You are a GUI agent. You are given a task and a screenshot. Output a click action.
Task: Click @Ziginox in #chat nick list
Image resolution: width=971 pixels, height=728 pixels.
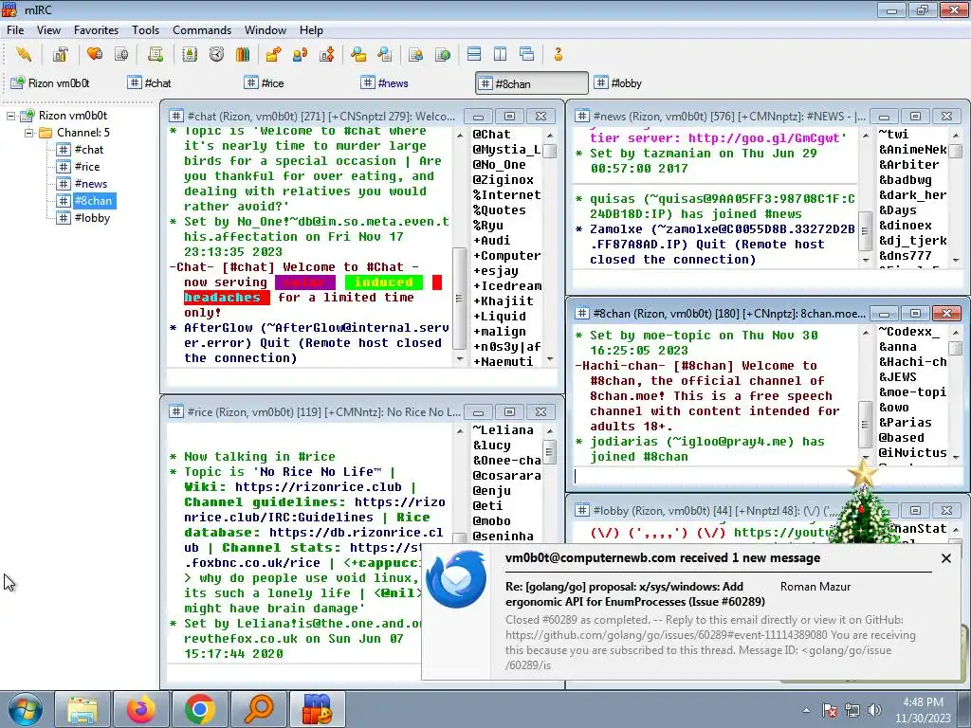(503, 180)
